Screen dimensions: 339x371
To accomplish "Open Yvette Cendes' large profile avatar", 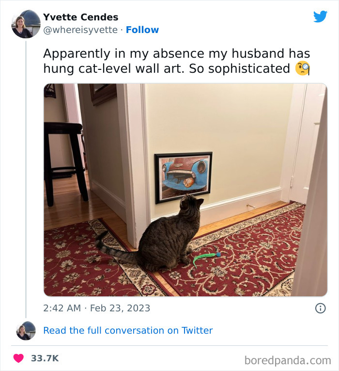I will coord(26,24).
